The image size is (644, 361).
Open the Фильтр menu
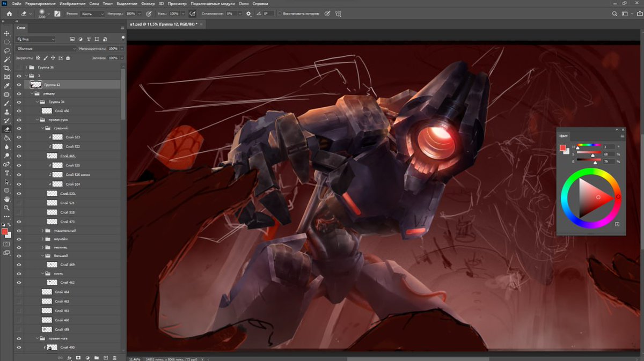pos(147,3)
